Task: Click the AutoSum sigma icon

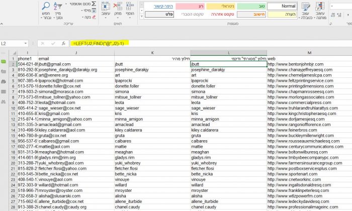Action: (94, 4)
